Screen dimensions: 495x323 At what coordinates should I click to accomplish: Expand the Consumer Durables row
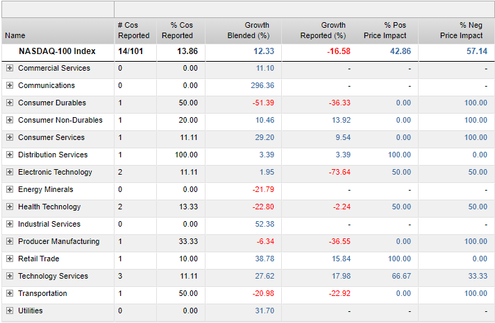tap(10, 103)
